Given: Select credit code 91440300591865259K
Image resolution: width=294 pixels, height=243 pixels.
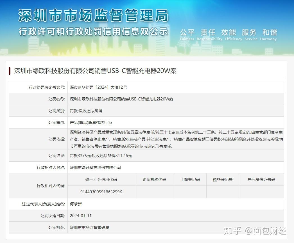Looking at the screenshot, I should click(101, 192).
